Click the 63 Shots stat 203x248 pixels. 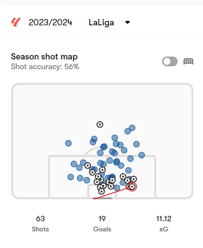click(x=40, y=224)
